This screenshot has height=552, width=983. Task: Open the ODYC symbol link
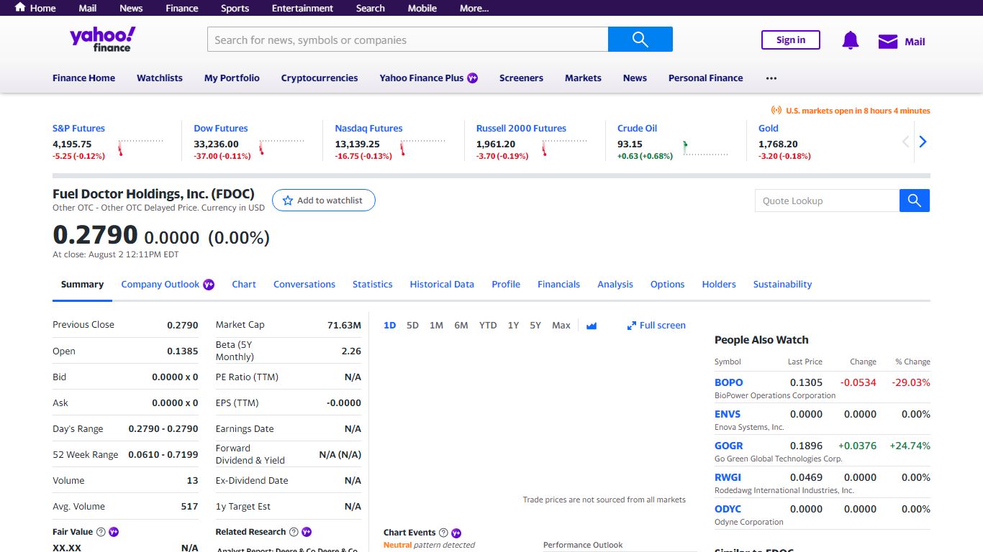pos(728,509)
